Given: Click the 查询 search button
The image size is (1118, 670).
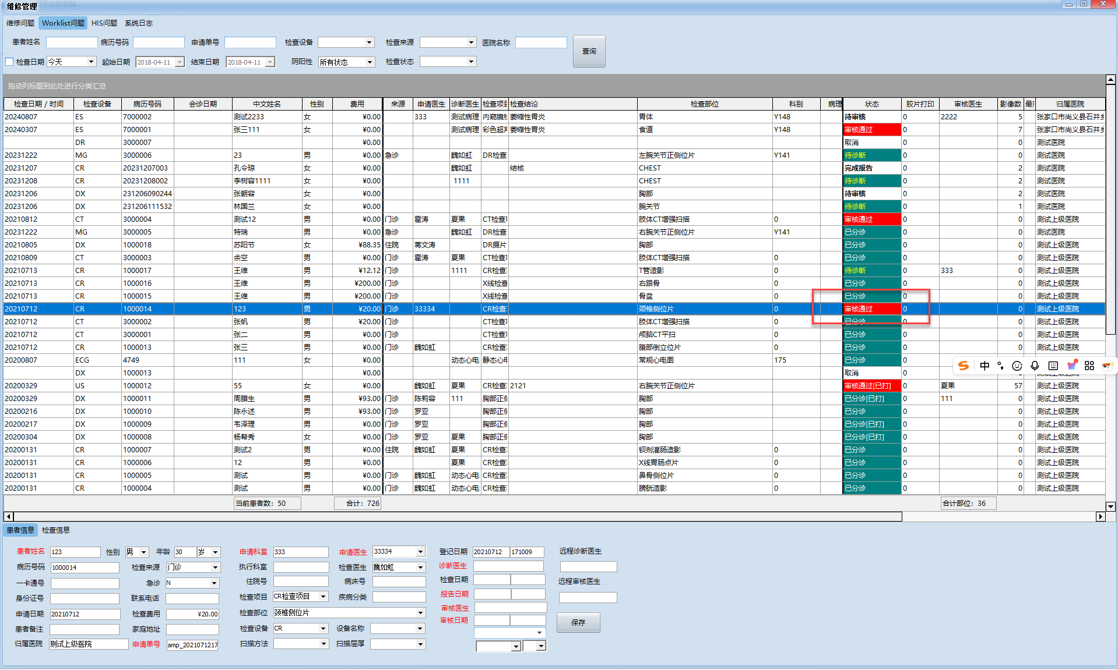Looking at the screenshot, I should pos(589,51).
